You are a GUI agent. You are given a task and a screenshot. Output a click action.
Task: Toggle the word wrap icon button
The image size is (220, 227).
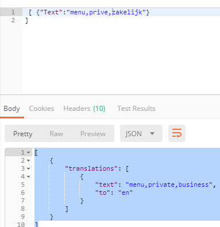click(x=177, y=133)
